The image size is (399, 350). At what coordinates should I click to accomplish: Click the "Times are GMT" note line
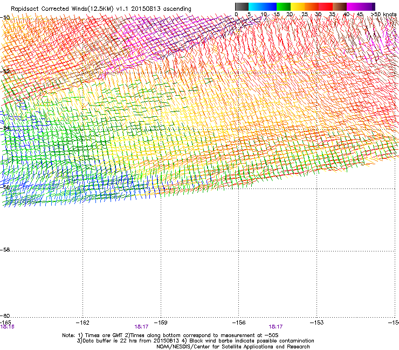coord(170,335)
